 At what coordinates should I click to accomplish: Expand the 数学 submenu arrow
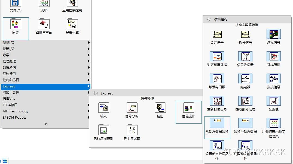coord(88,55)
